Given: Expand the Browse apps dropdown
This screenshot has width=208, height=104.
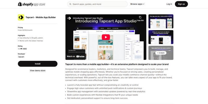Looking at the screenshot, I should click(137, 4).
